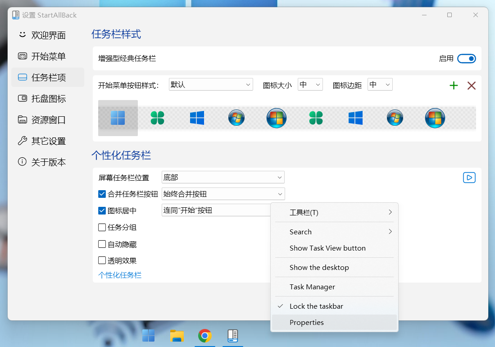Click Show the desktop menu entry
The width and height of the screenshot is (495, 347).
[x=334, y=267]
